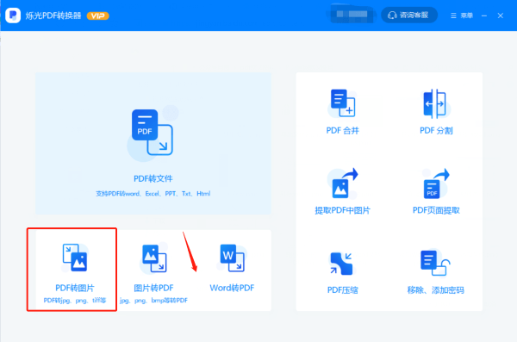Viewport: 517px width, 342px height.
Task: Open the PDF页面提取 icon
Action: click(435, 183)
